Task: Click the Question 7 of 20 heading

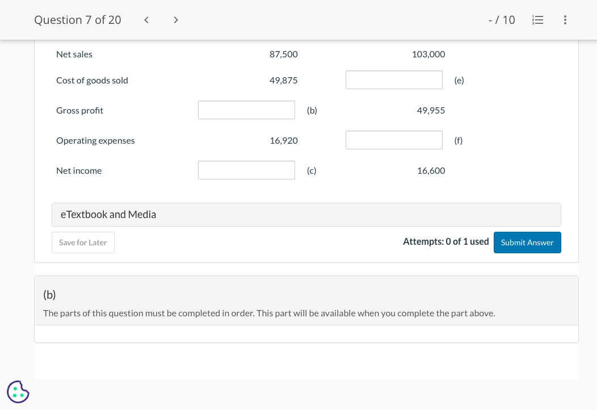Action: [78, 19]
